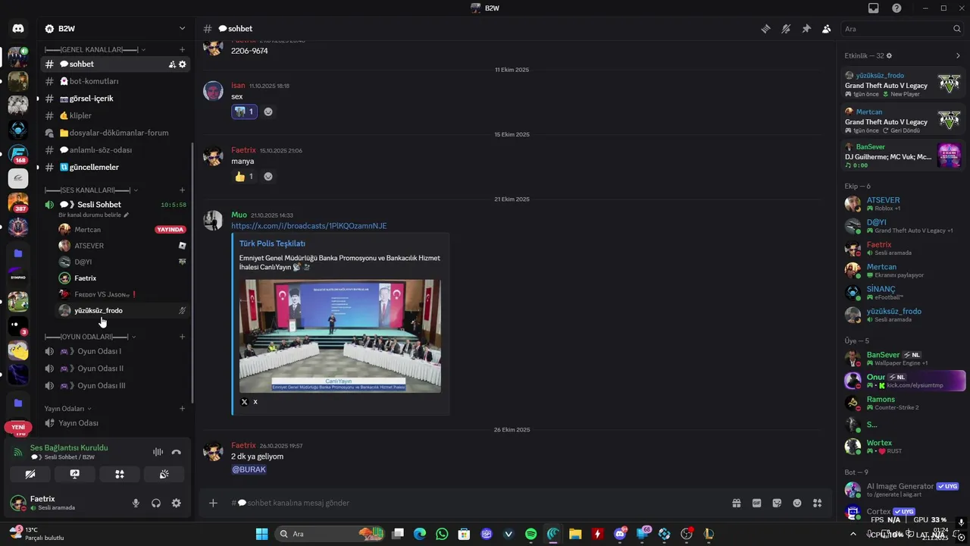The image size is (970, 546).
Task: Open sticker picker in message box
Action: tap(777, 503)
